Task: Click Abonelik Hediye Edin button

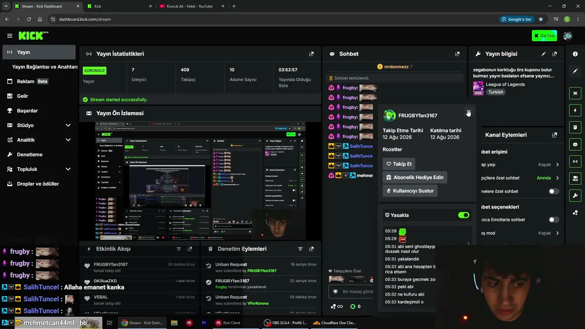Action: (x=415, y=177)
